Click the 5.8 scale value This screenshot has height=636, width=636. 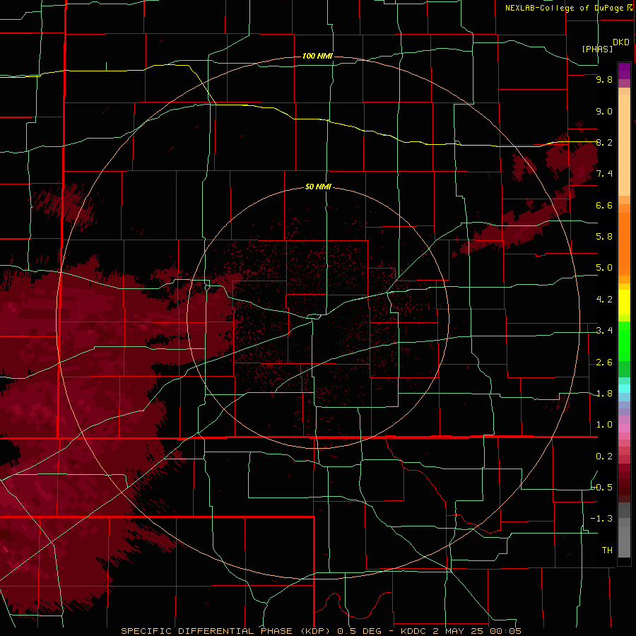coord(604,237)
